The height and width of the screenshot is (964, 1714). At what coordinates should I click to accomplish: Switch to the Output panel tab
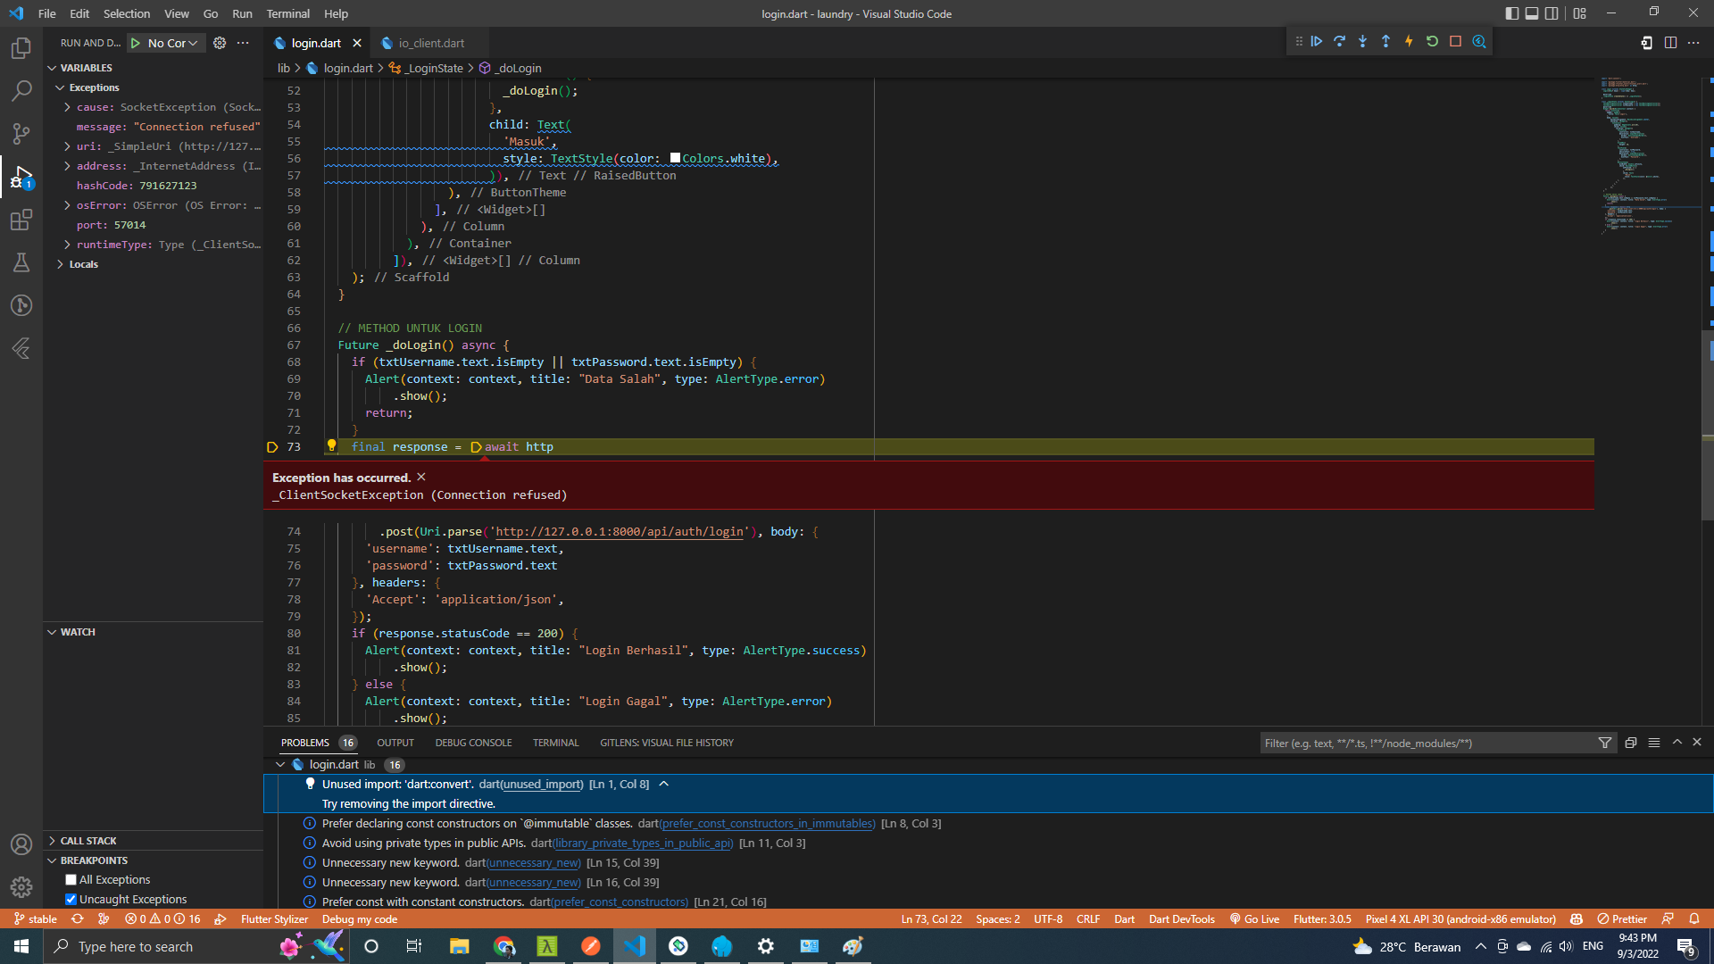pos(395,743)
